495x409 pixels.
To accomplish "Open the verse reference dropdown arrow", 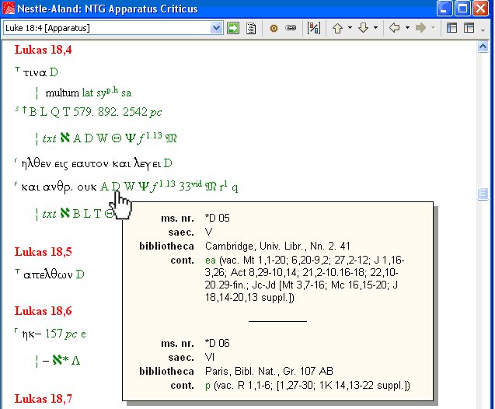I will [x=216, y=28].
